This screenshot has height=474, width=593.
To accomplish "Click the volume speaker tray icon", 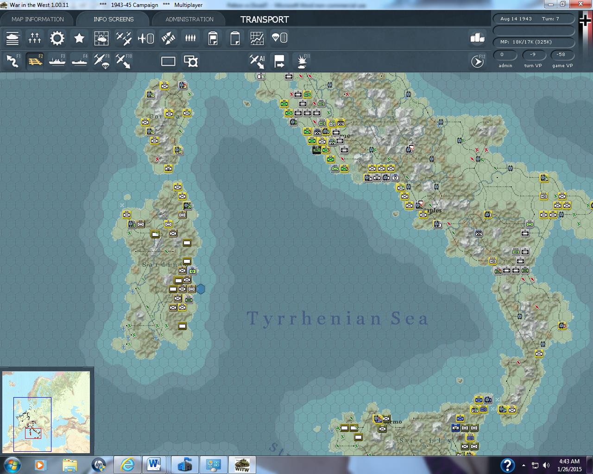I will [x=546, y=465].
